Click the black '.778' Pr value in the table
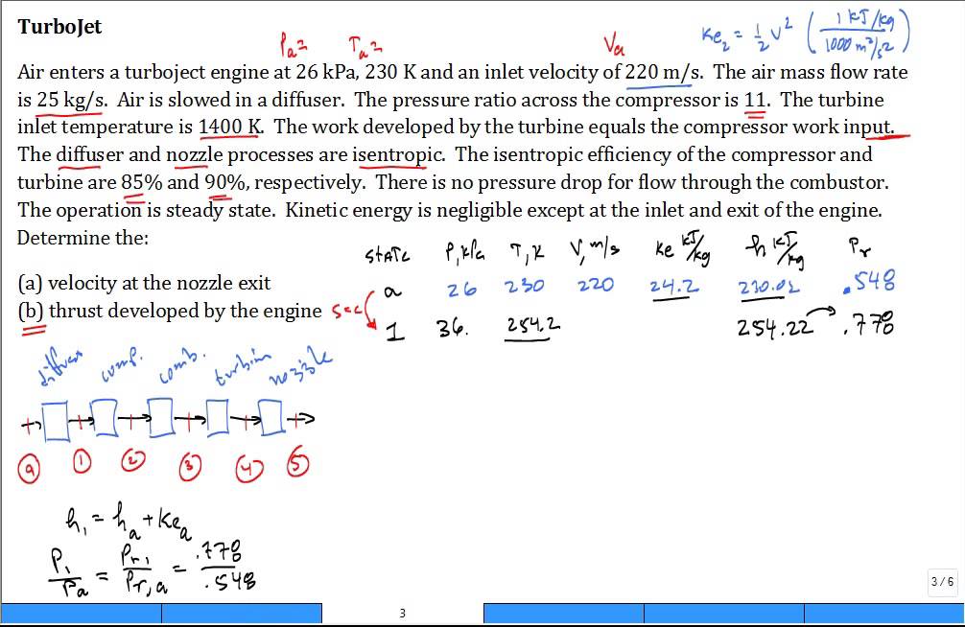The width and height of the screenshot is (965, 627). pyautogui.click(x=868, y=324)
